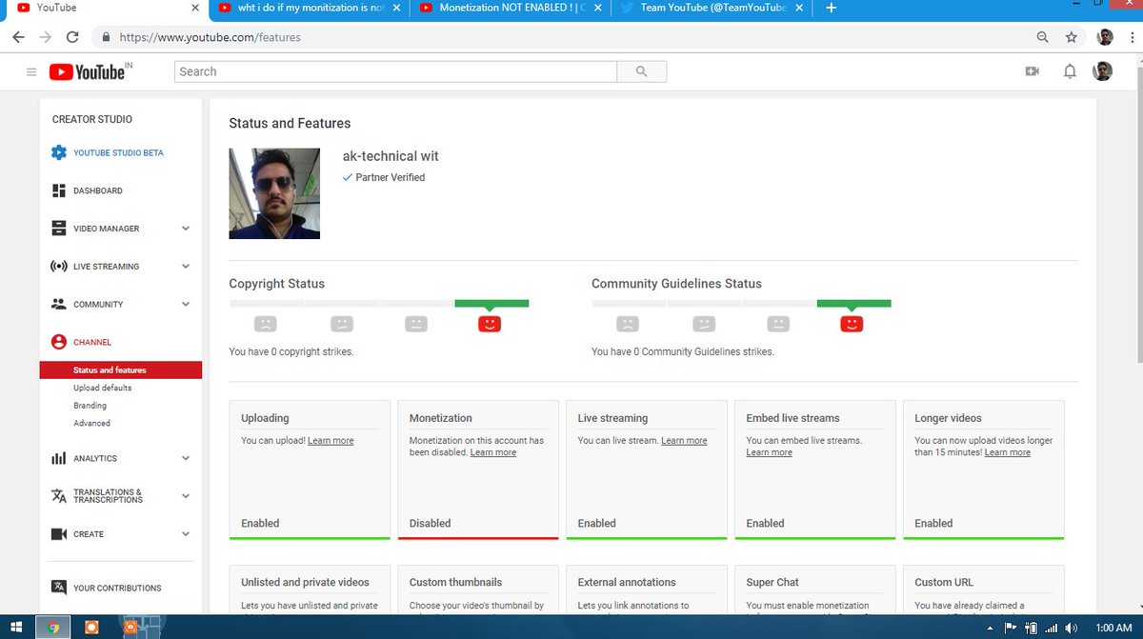Click the Your Contributions translate icon

tap(59, 588)
